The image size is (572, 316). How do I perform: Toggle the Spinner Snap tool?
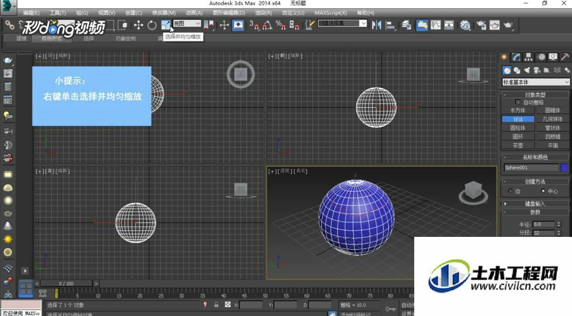[x=295, y=25]
